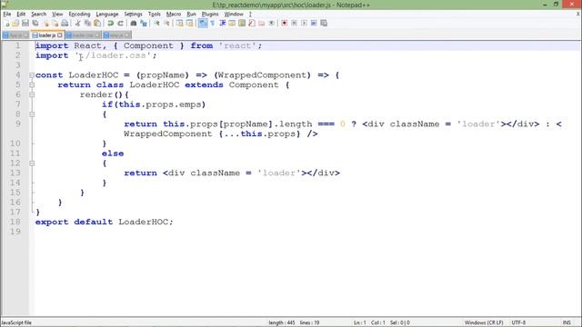
Task: Switch to the first App.js tab
Action: tap(15, 35)
